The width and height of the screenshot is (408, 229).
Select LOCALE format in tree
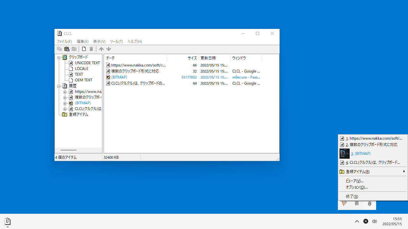(82, 69)
